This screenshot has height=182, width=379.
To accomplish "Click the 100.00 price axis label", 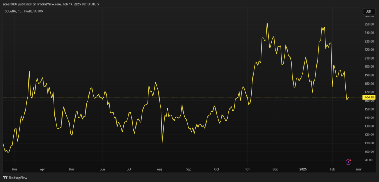I will click(x=369, y=152).
